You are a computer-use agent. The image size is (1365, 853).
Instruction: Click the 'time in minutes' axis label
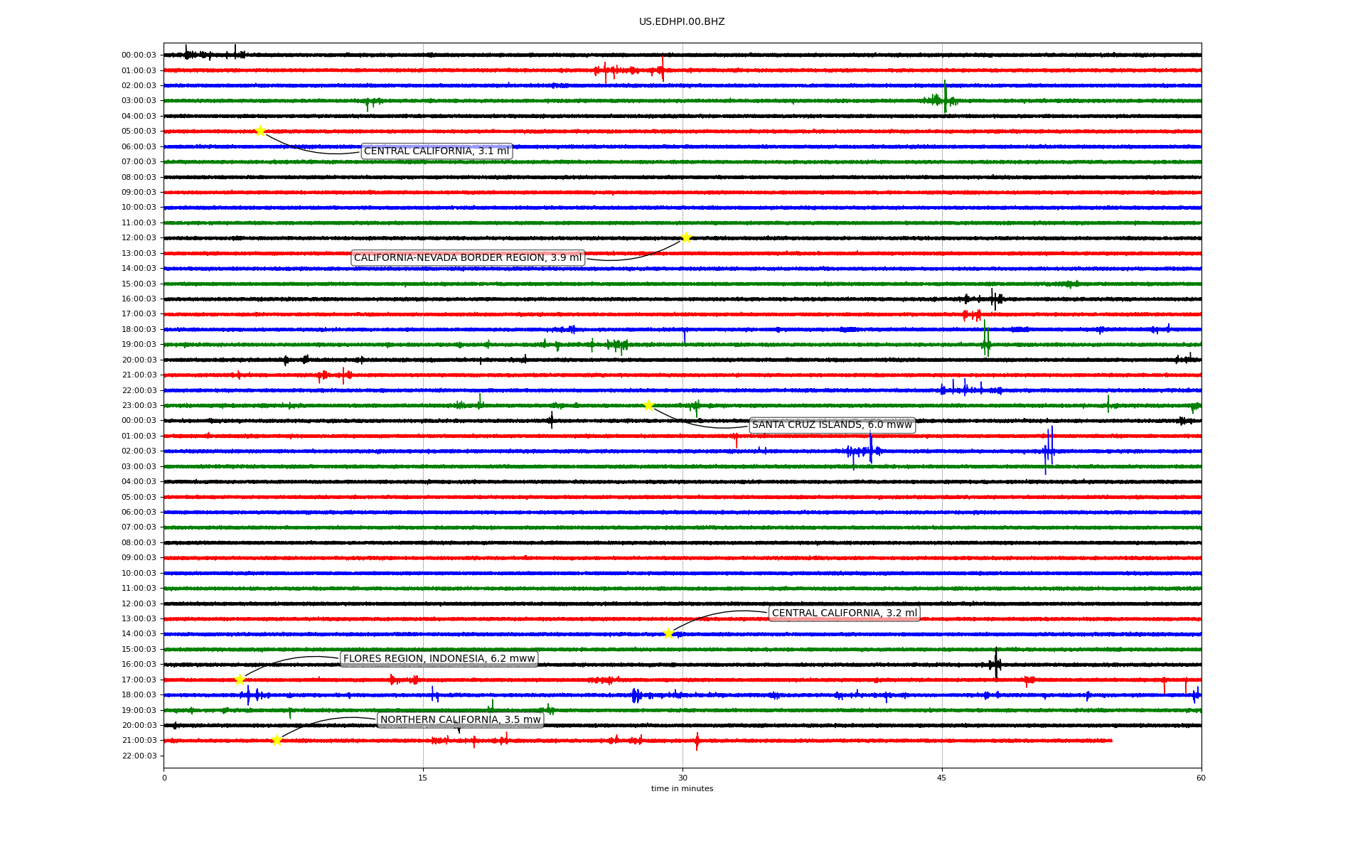point(682,789)
